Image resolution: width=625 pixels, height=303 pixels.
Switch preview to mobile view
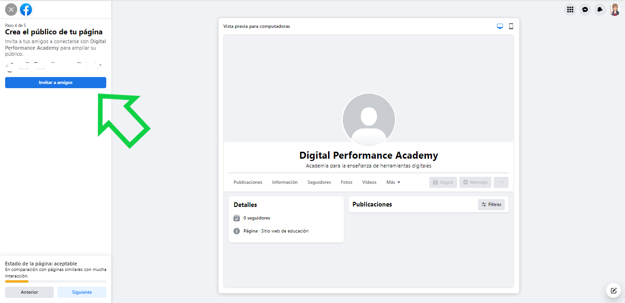[x=511, y=26]
